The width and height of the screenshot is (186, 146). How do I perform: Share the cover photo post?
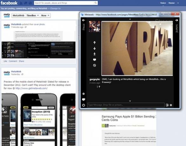pos(22,61)
